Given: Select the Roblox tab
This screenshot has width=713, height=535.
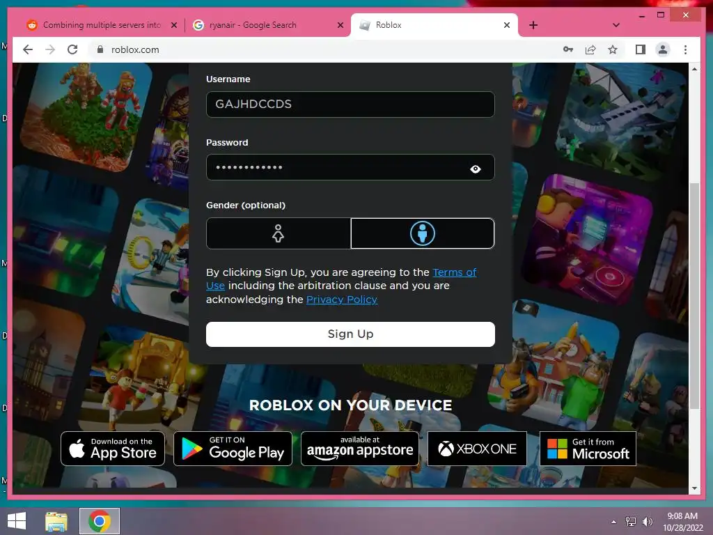Looking at the screenshot, I should [434, 25].
